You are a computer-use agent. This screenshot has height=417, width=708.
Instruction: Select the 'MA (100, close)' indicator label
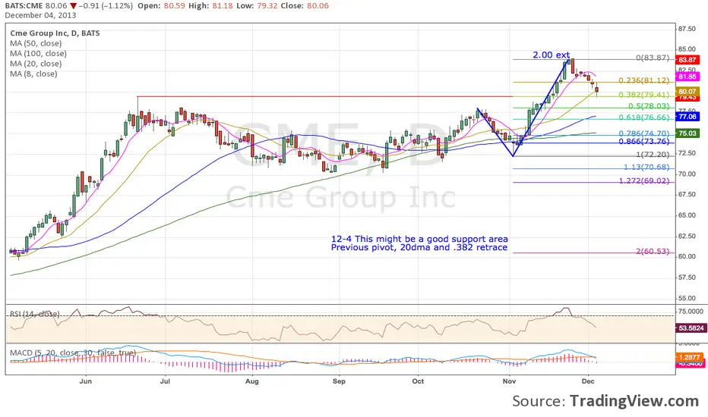coord(39,54)
